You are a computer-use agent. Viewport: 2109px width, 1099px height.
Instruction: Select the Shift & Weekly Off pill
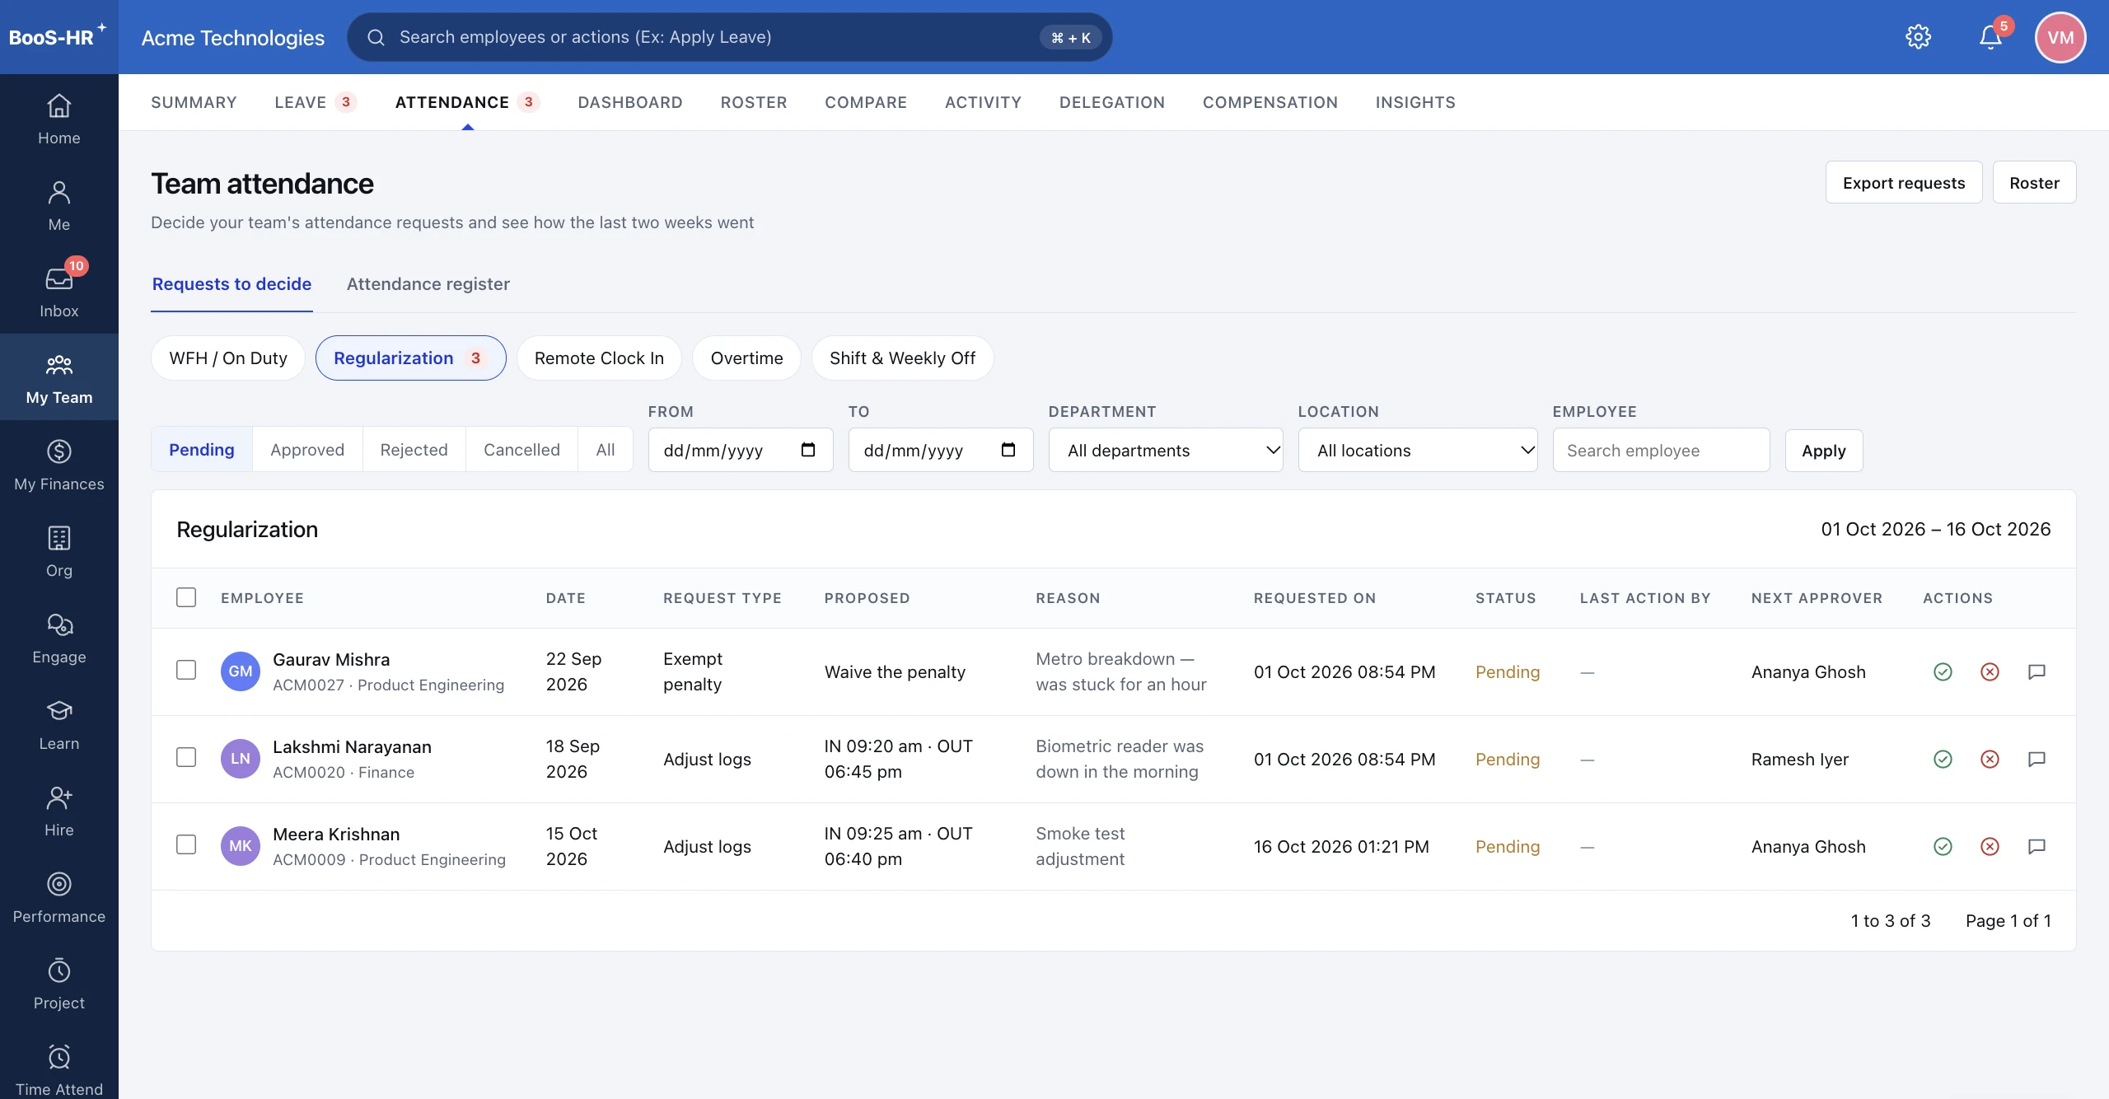coord(902,358)
